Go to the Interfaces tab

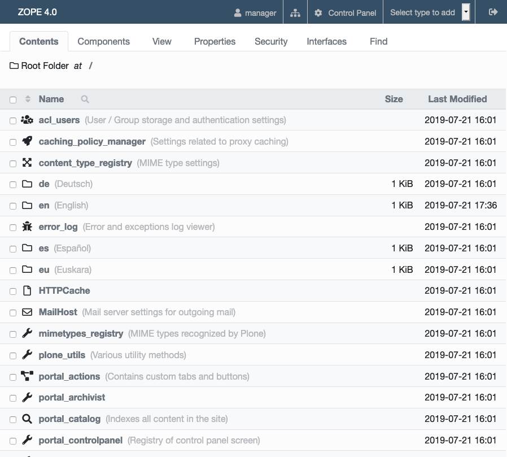click(x=326, y=41)
